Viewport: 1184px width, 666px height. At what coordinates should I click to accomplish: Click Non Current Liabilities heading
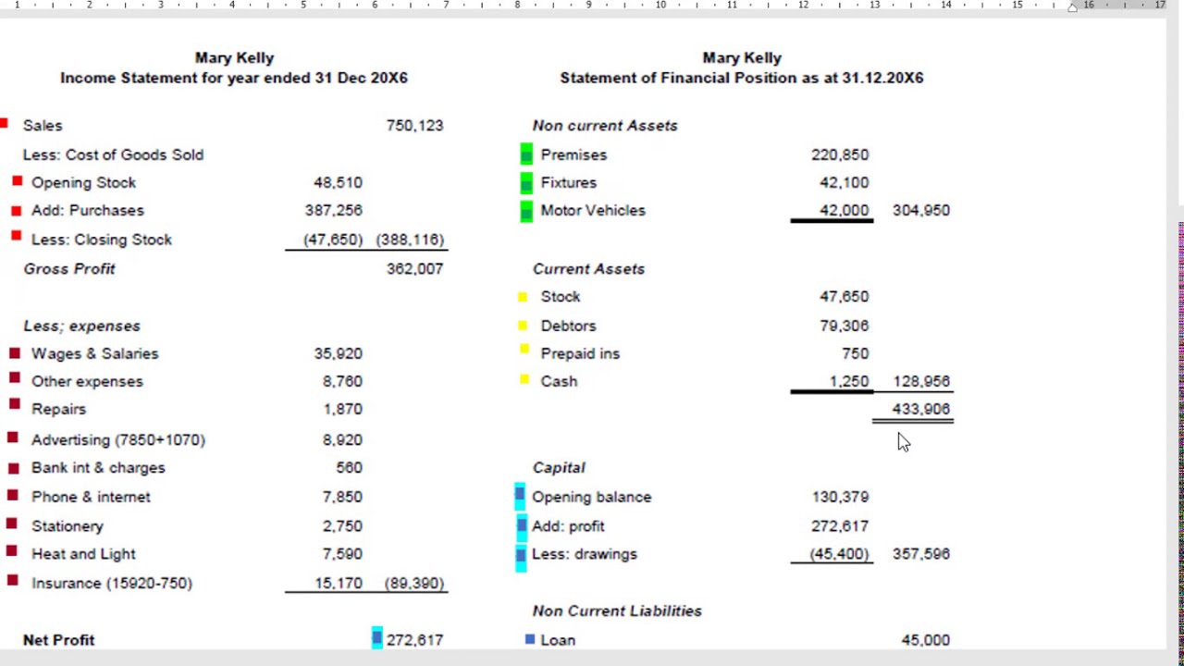pos(617,611)
